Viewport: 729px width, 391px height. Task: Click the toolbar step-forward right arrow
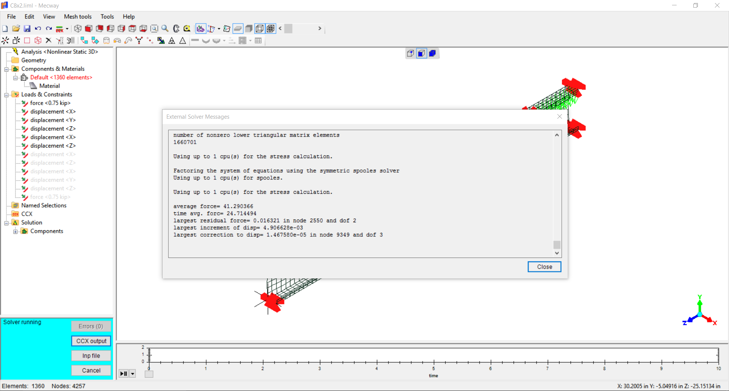[x=320, y=28]
